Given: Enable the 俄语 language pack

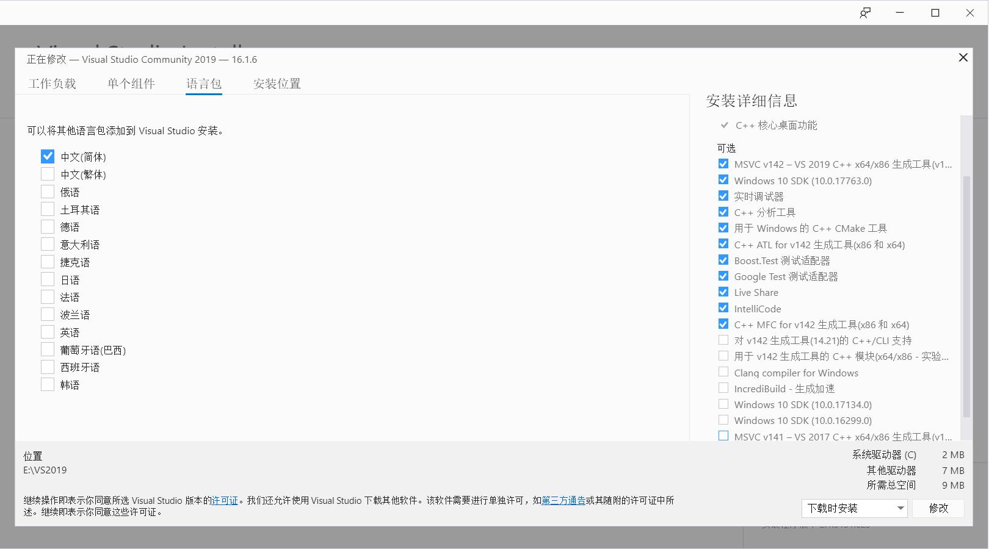Looking at the screenshot, I should pyautogui.click(x=48, y=192).
